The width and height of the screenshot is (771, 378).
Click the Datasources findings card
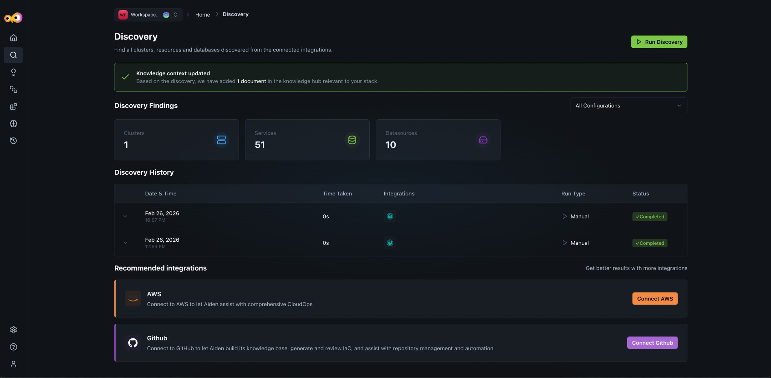tap(438, 140)
